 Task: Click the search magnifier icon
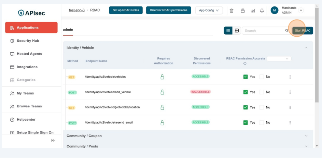(x=287, y=31)
